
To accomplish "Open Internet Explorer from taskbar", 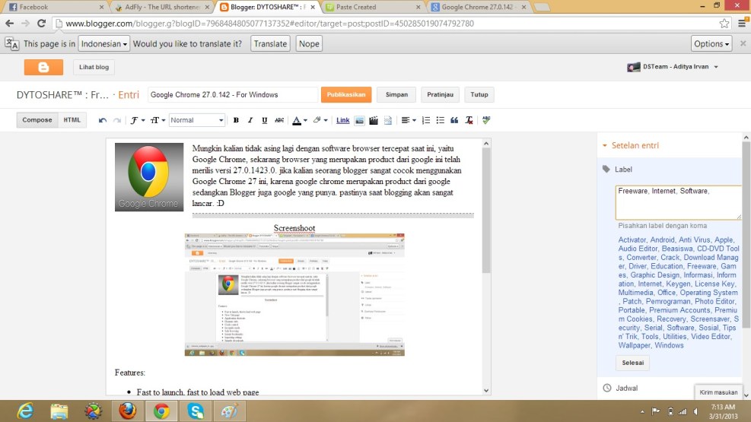I will click(25, 411).
